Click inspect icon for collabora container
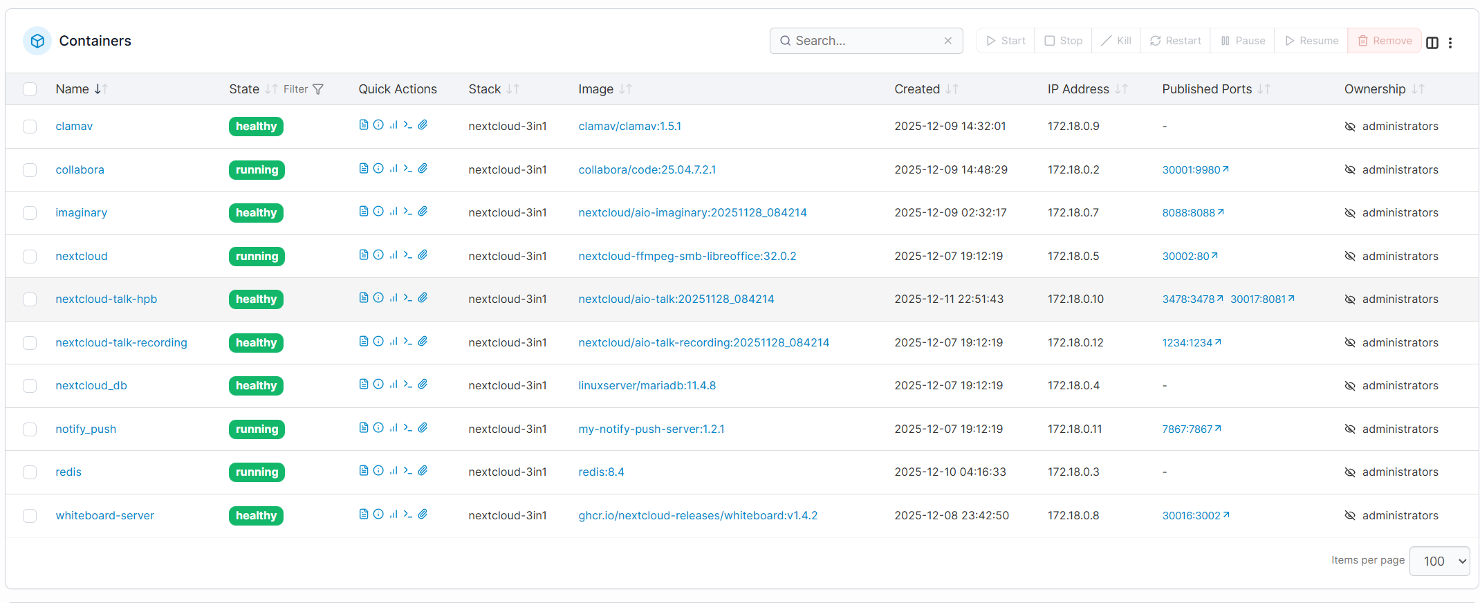Viewport: 1480px width, 603px height. (378, 169)
